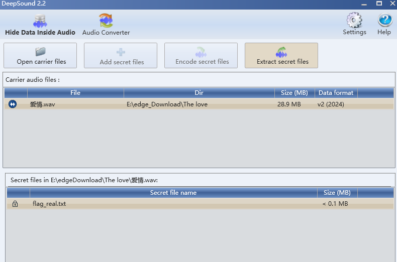This screenshot has width=397, height=262.
Task: Sort carrier list by Dir column
Action: click(x=199, y=93)
